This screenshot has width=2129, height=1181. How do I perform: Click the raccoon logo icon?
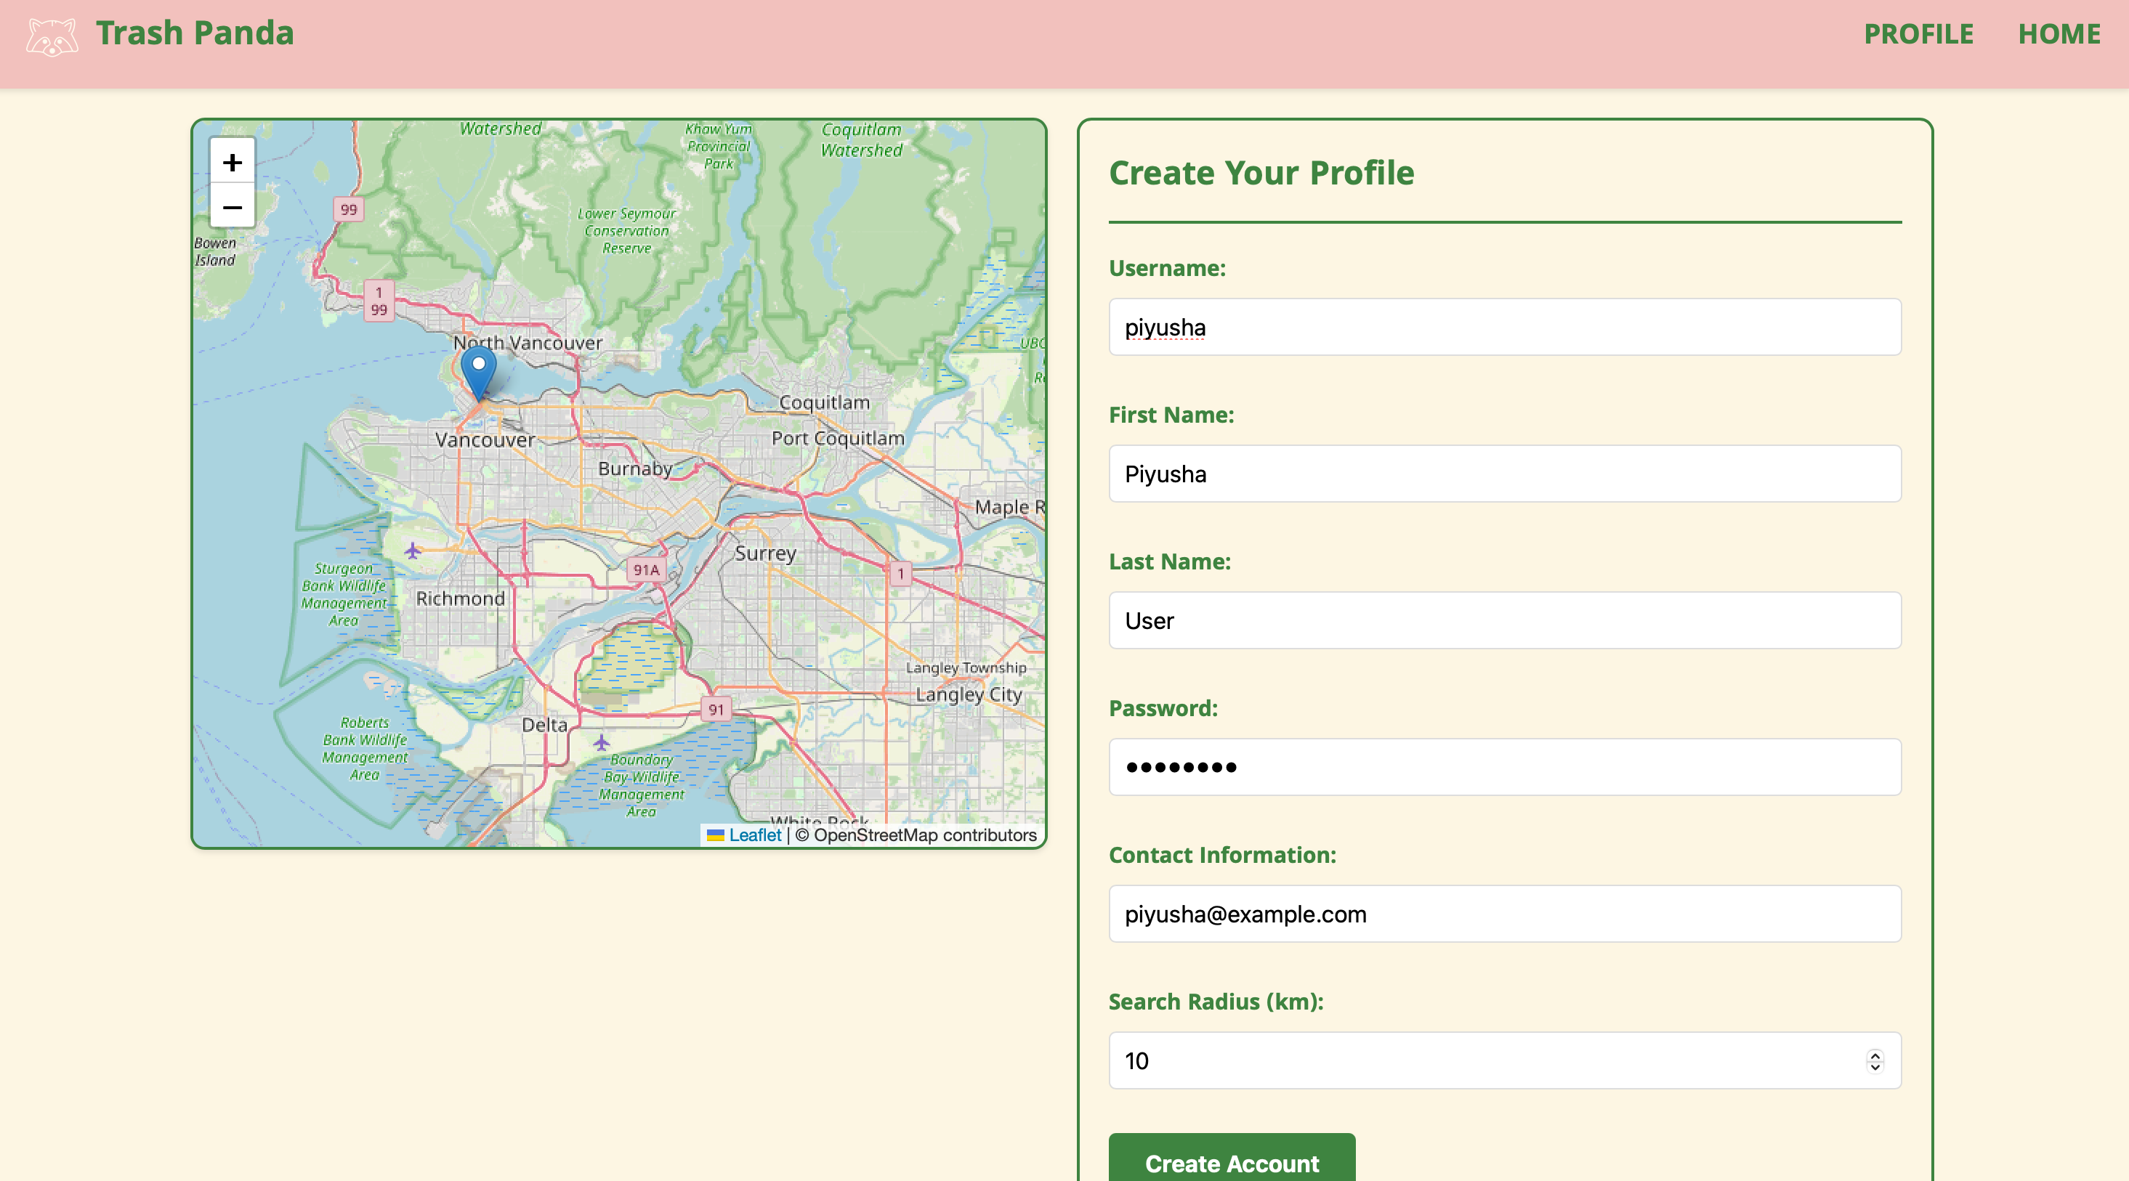[52, 36]
